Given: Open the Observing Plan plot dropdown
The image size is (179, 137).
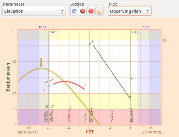Looking at the screenshot, I should coord(130,11).
